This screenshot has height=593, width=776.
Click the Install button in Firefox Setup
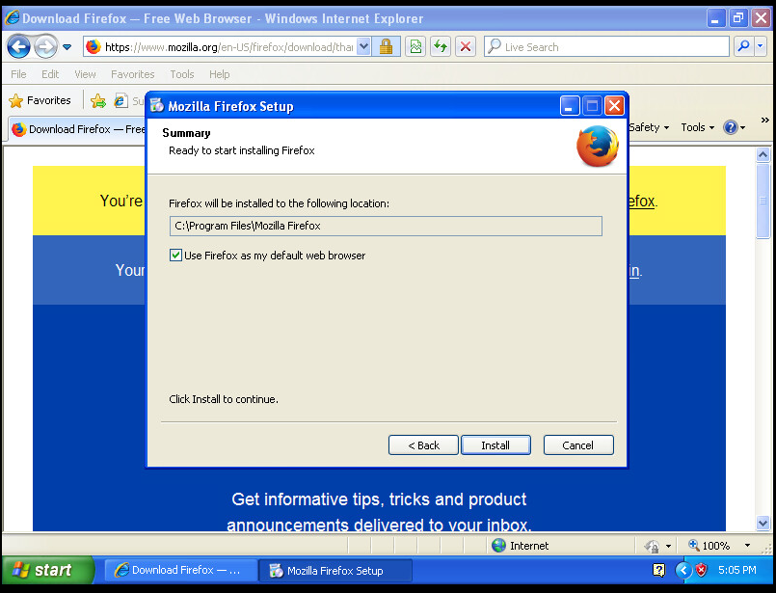(x=495, y=445)
